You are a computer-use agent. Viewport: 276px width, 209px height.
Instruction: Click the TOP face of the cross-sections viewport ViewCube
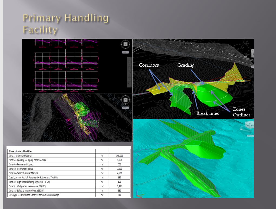coord(125,44)
